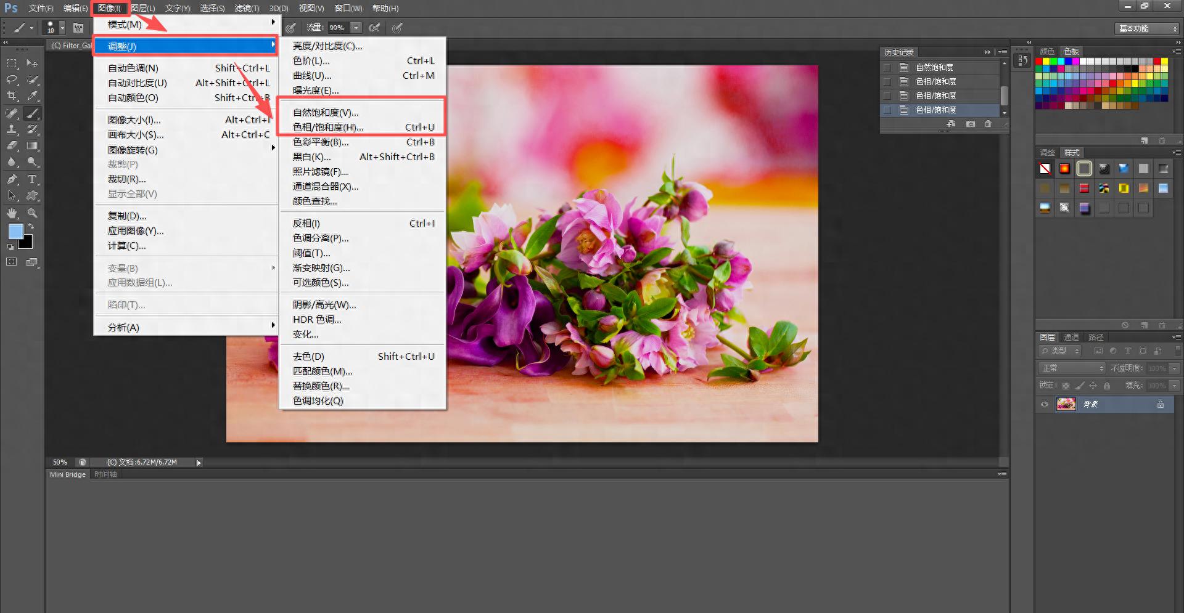
Task: Toggle history brush source box for 自然饱和度
Action: click(887, 67)
